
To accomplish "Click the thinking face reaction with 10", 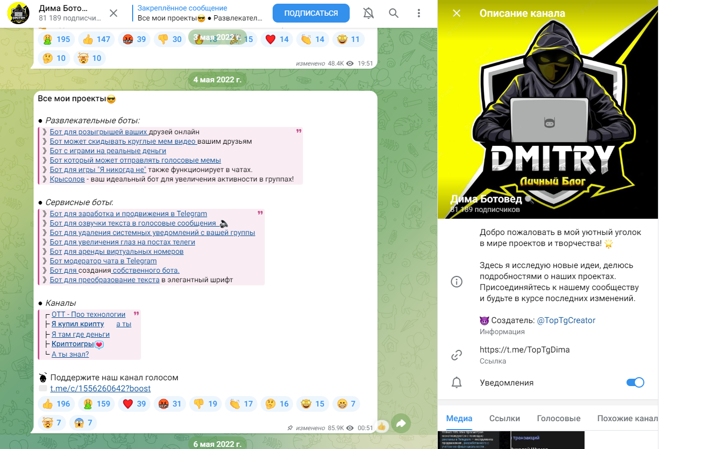I will tap(54, 58).
